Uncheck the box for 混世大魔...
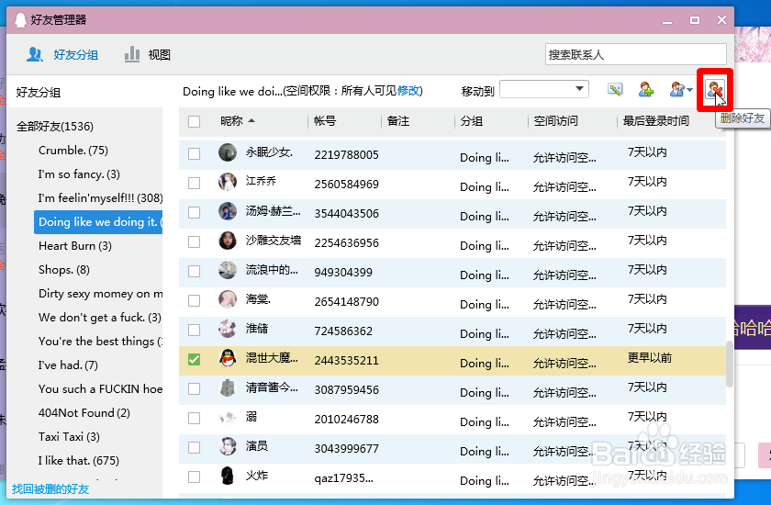 coord(195,359)
